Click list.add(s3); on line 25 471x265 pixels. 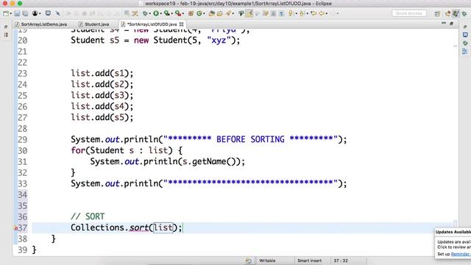click(102, 95)
